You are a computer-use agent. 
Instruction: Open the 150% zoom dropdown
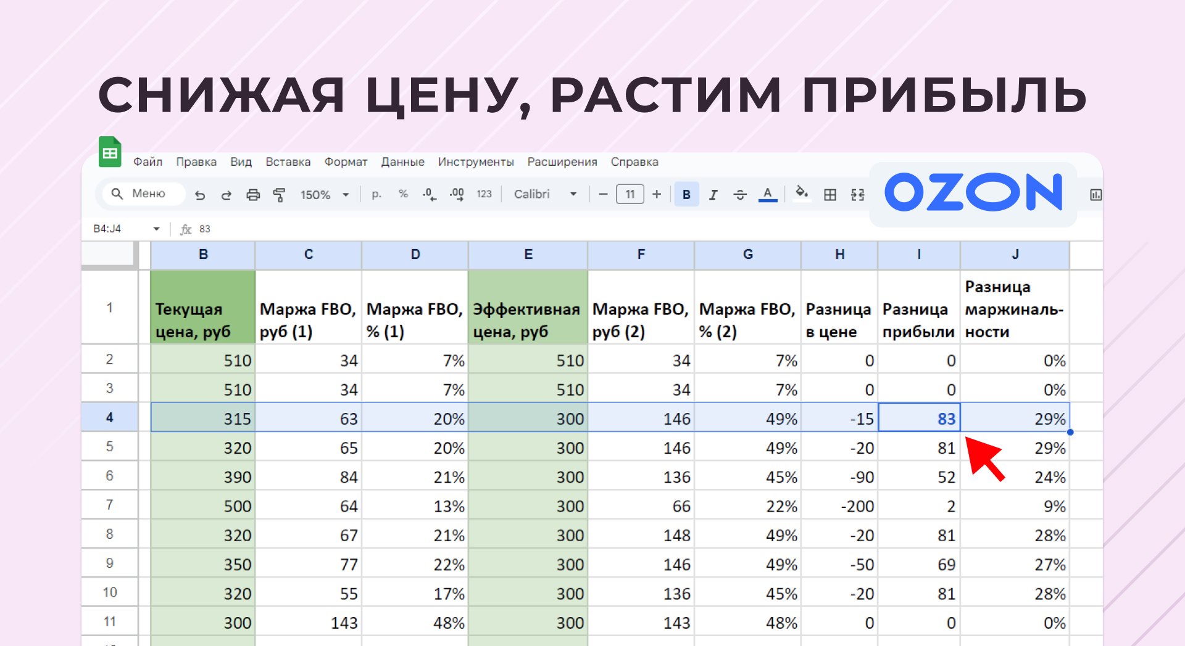[x=325, y=195]
